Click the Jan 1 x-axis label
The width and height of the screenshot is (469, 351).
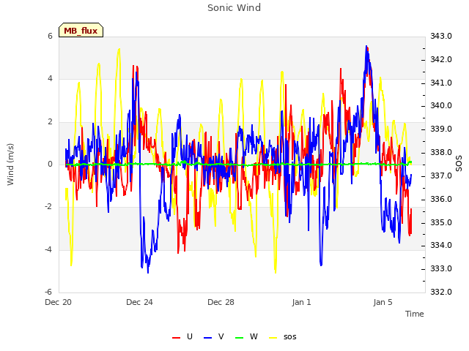[301, 302]
